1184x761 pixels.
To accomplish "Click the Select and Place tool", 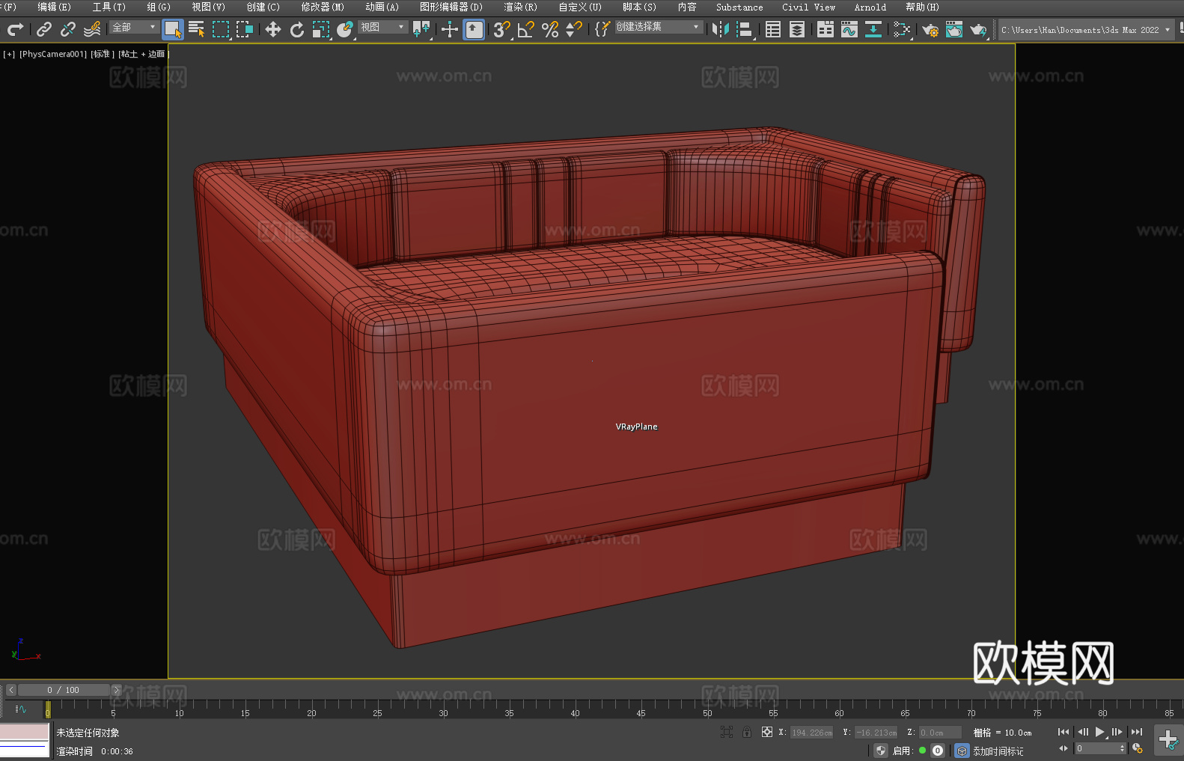I will (x=345, y=29).
